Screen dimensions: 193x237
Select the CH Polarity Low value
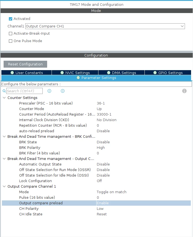click(x=100, y=208)
